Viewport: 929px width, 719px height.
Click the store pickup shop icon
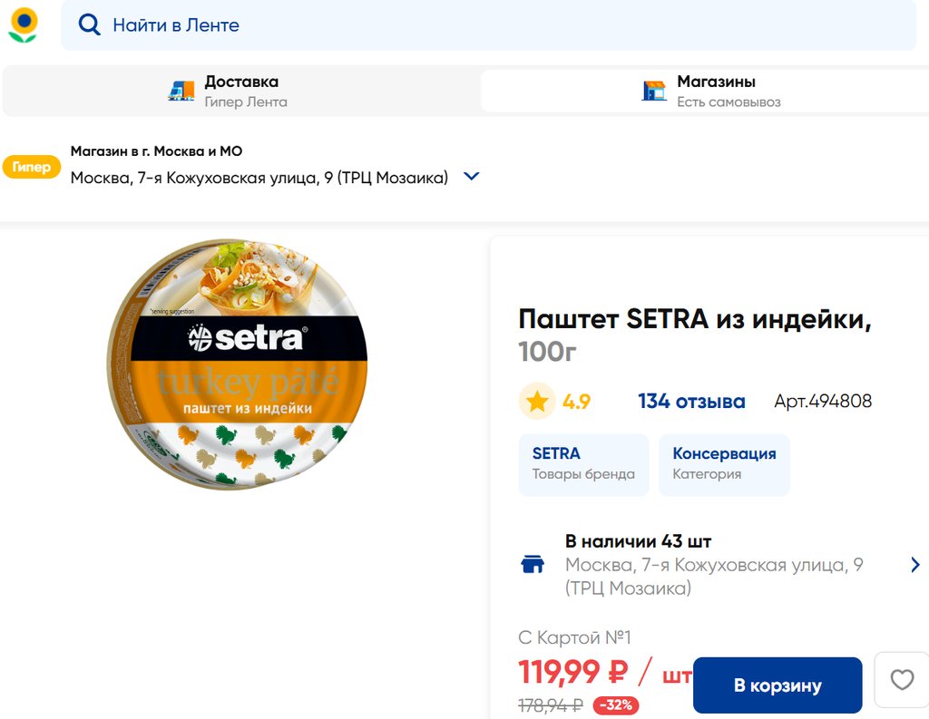654,91
